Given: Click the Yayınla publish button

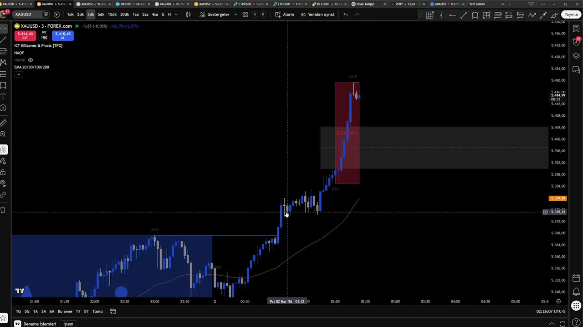Looking at the screenshot, I should (x=571, y=15).
